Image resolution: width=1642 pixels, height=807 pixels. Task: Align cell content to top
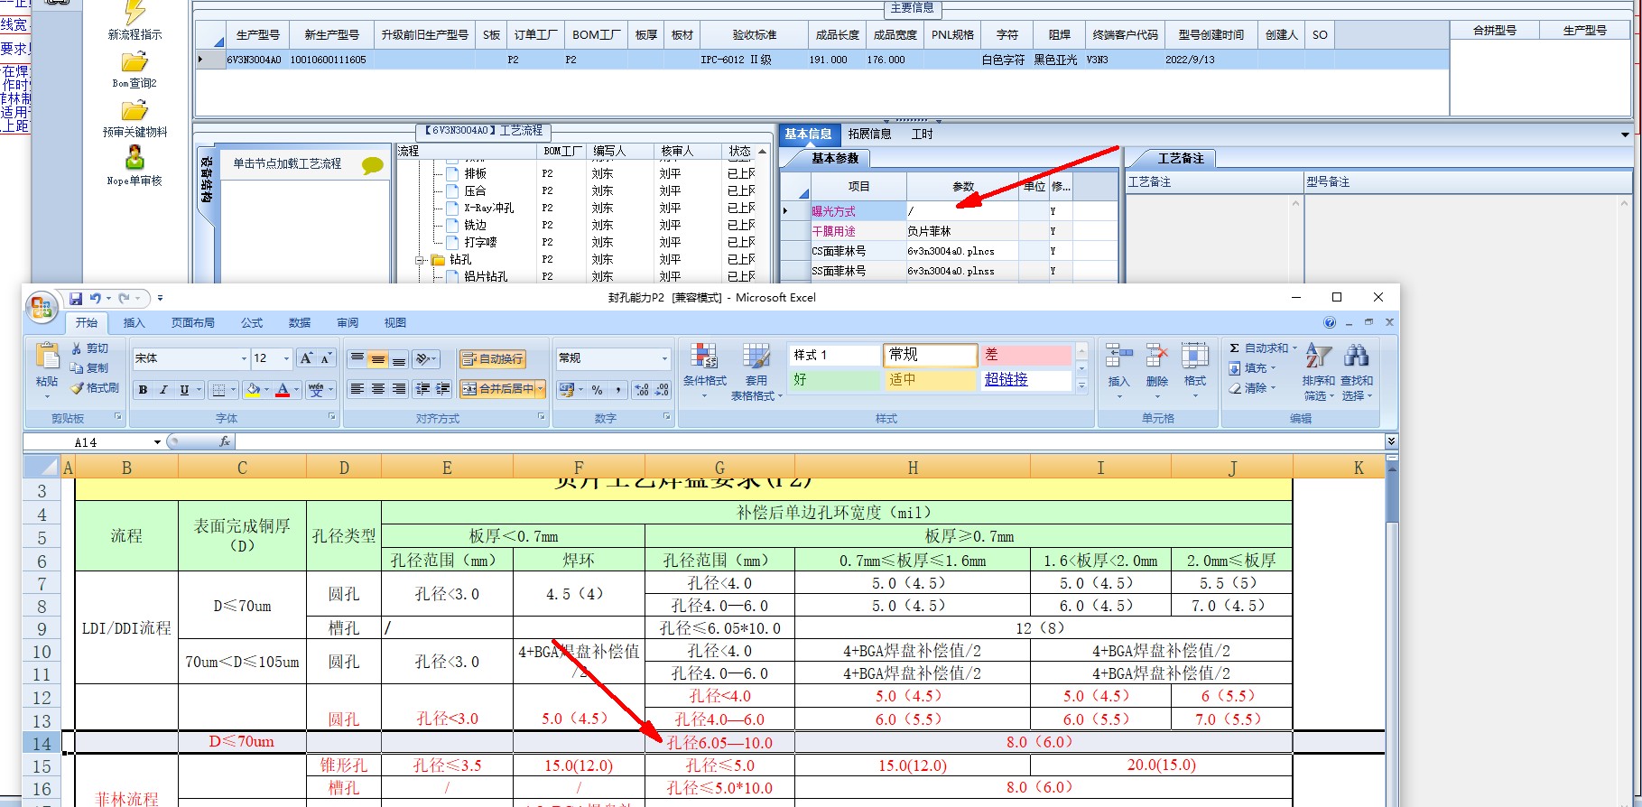click(x=357, y=358)
